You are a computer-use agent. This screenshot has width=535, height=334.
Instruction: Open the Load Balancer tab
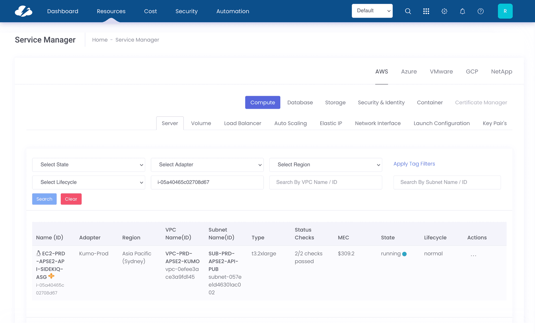pyautogui.click(x=242, y=123)
